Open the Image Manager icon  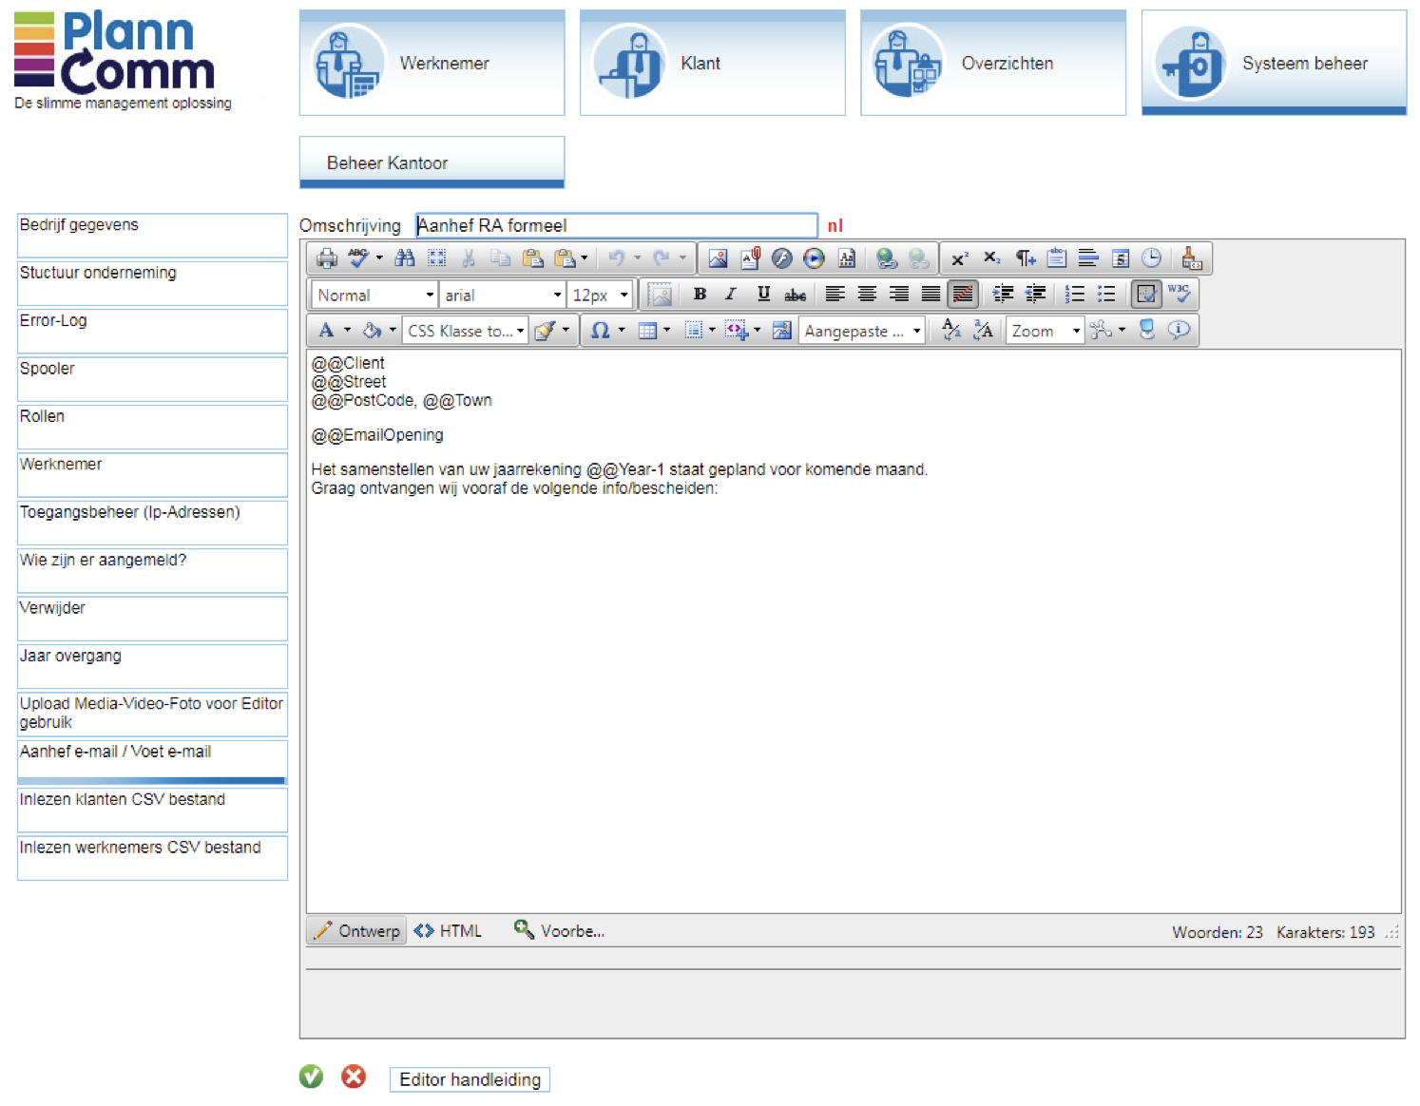[x=718, y=258]
